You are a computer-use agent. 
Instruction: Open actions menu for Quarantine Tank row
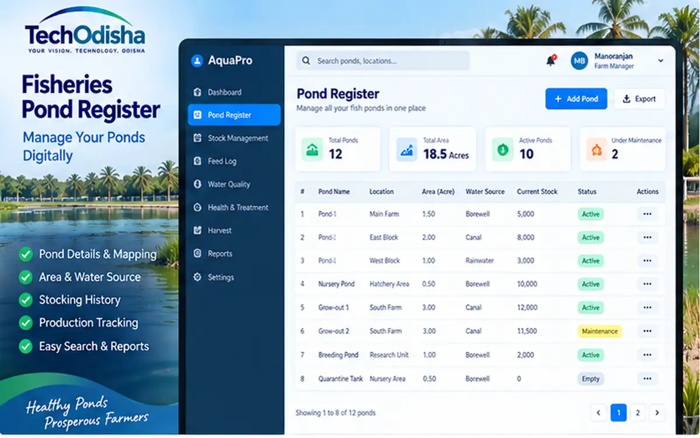pyautogui.click(x=647, y=379)
